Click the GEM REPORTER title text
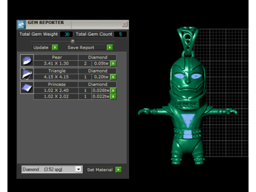Screen dimensions: 256x192 coord(46,22)
